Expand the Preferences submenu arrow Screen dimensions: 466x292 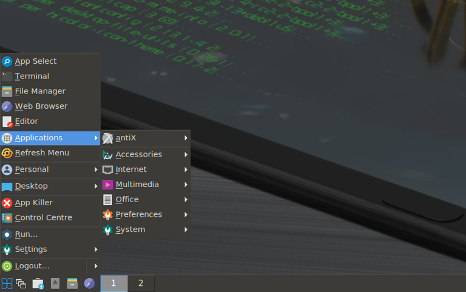click(186, 215)
